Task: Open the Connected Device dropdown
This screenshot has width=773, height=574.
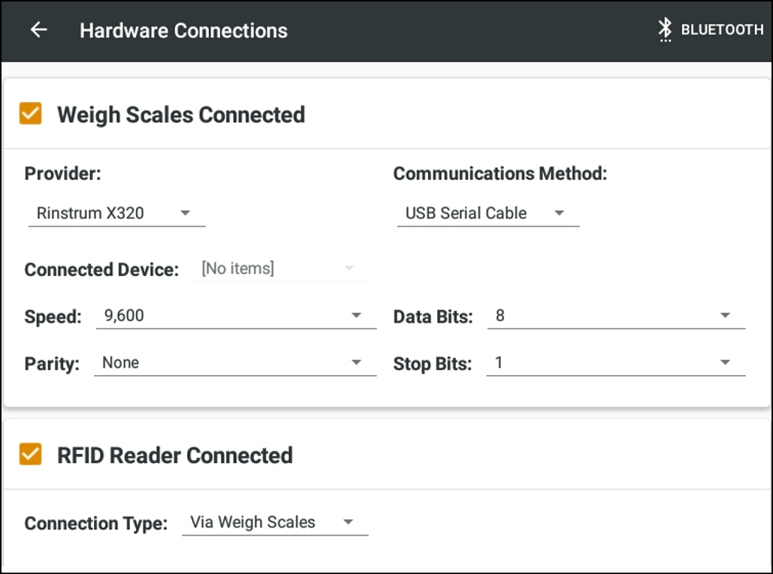Action: pyautogui.click(x=349, y=268)
